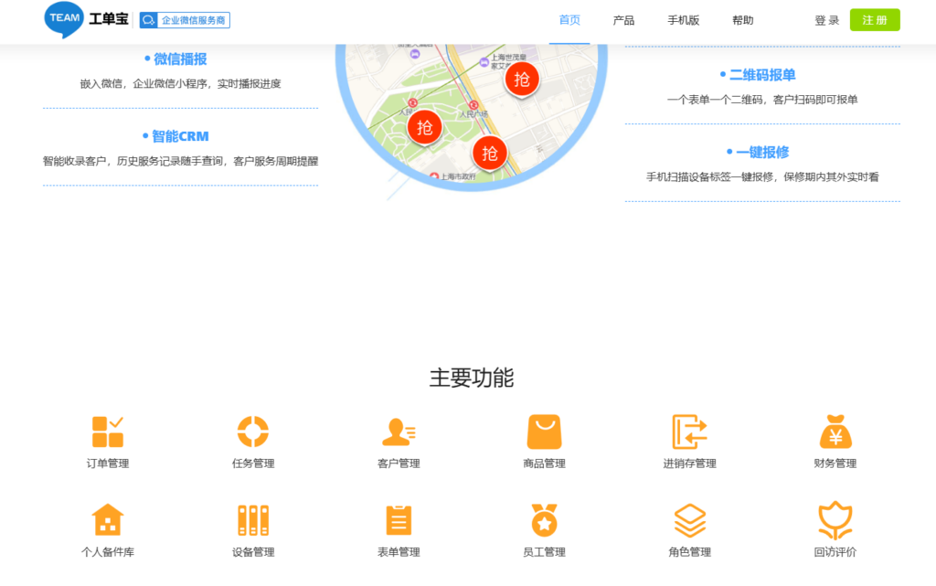Click the 财务管理 money bag icon
Screen dimensions: 936x586
pos(835,432)
